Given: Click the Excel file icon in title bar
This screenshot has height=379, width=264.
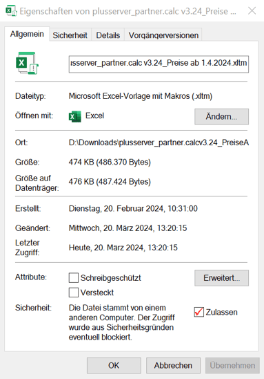Looking at the screenshot, I should coord(11,11).
